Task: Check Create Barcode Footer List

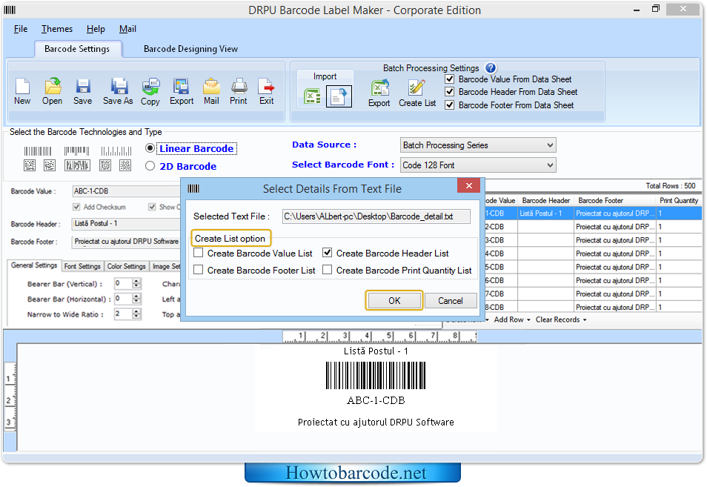Action: click(199, 270)
